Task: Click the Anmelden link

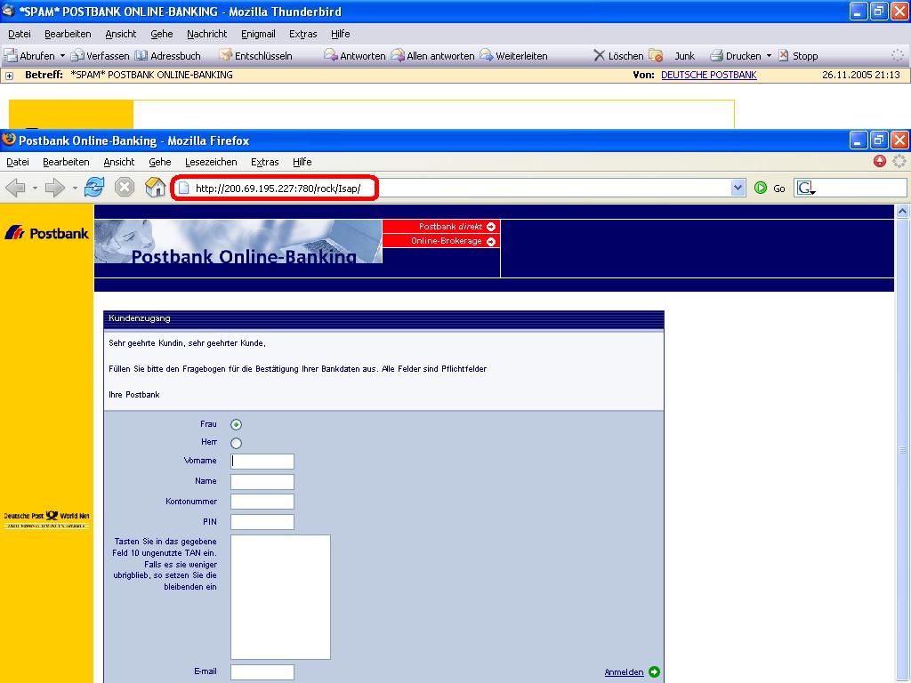Action: click(x=624, y=672)
